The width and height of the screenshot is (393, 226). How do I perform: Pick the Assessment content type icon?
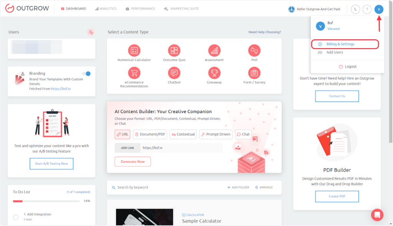click(214, 50)
